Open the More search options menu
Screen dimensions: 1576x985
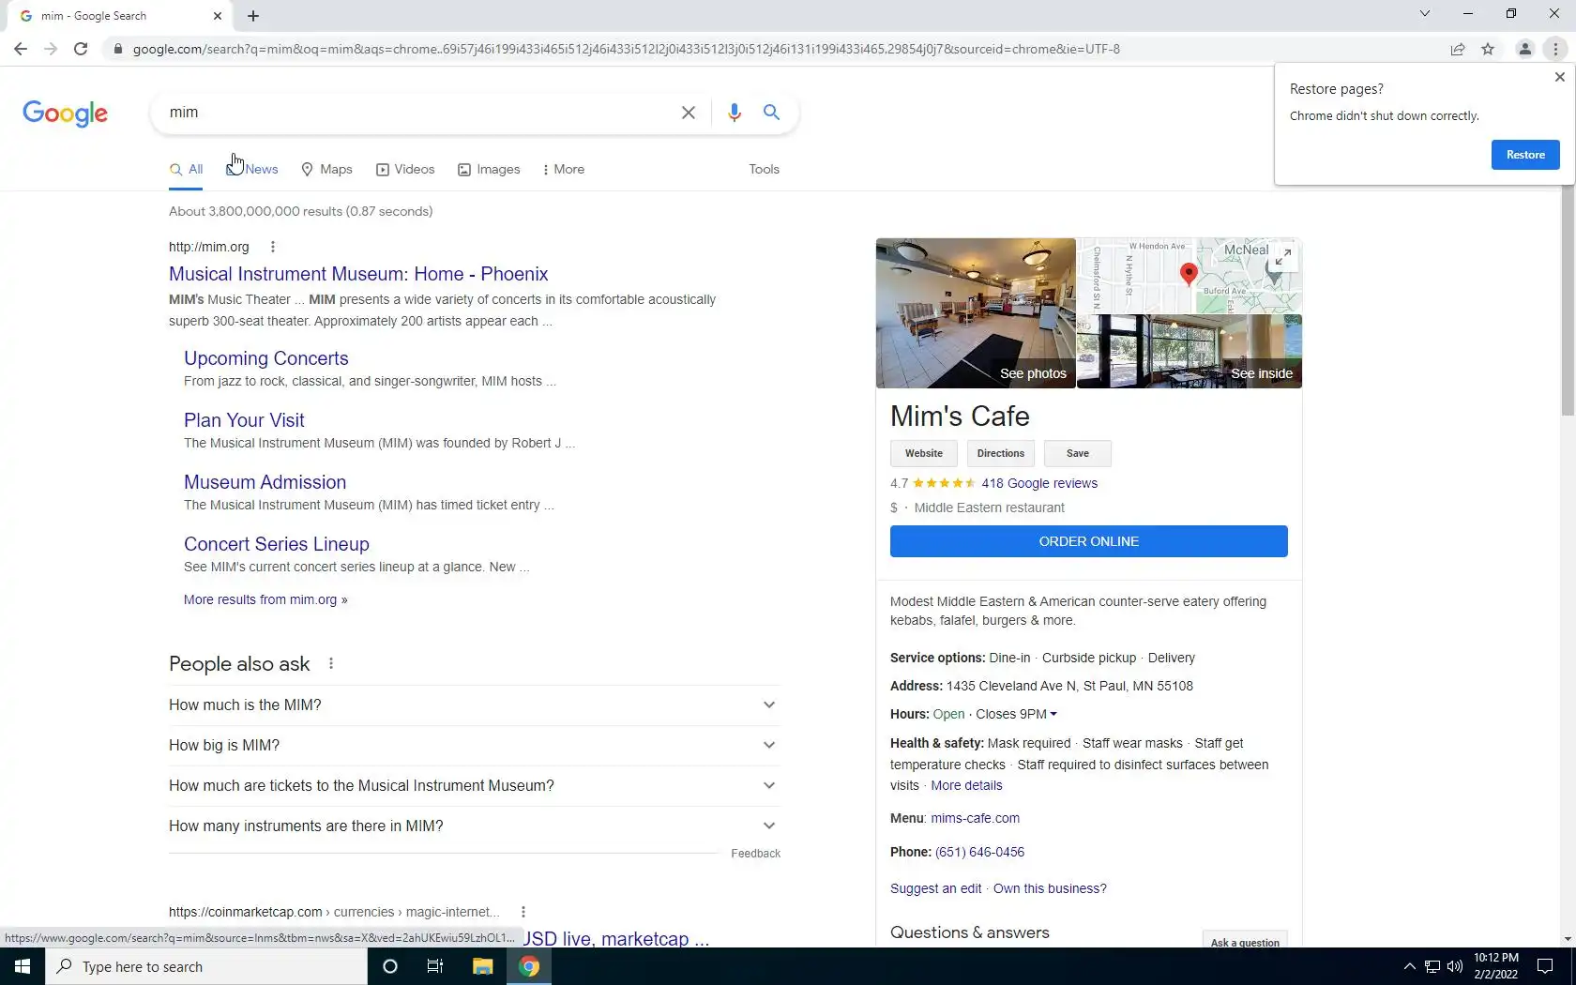(x=564, y=170)
